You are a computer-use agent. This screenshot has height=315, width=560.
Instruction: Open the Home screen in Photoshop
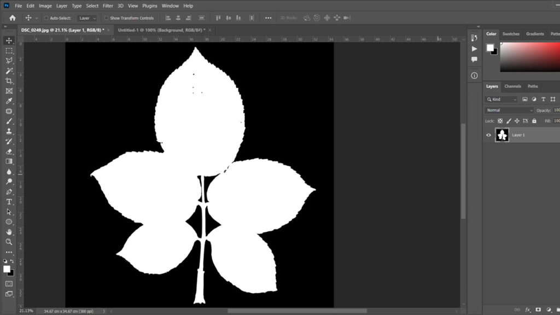(11, 17)
